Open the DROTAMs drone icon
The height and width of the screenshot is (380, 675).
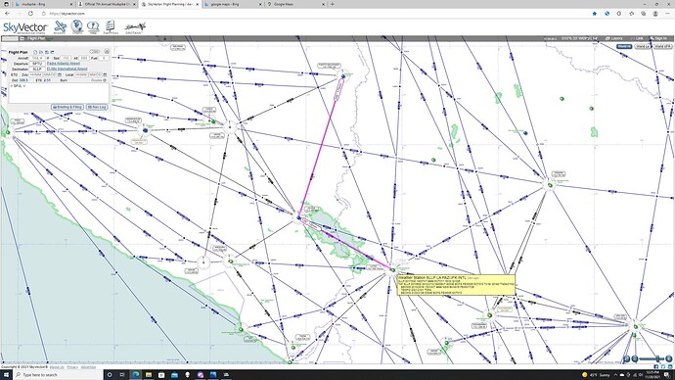coord(135,28)
